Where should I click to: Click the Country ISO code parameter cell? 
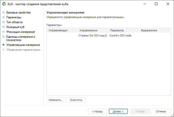coord(120,35)
